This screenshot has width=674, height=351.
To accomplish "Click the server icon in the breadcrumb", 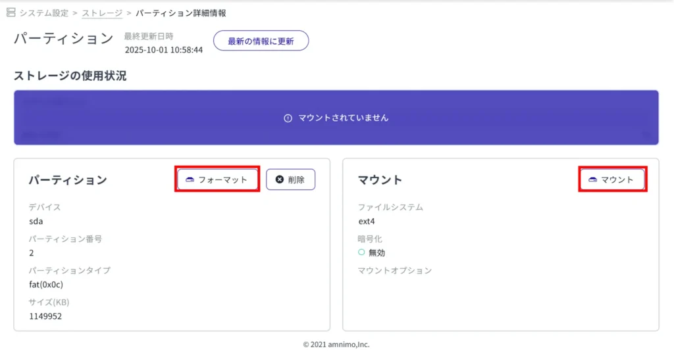I will 11,12.
